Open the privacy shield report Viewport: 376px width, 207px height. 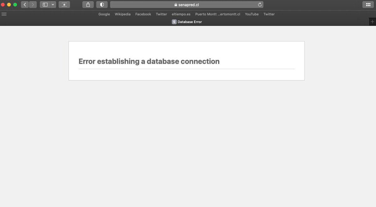[x=102, y=5]
